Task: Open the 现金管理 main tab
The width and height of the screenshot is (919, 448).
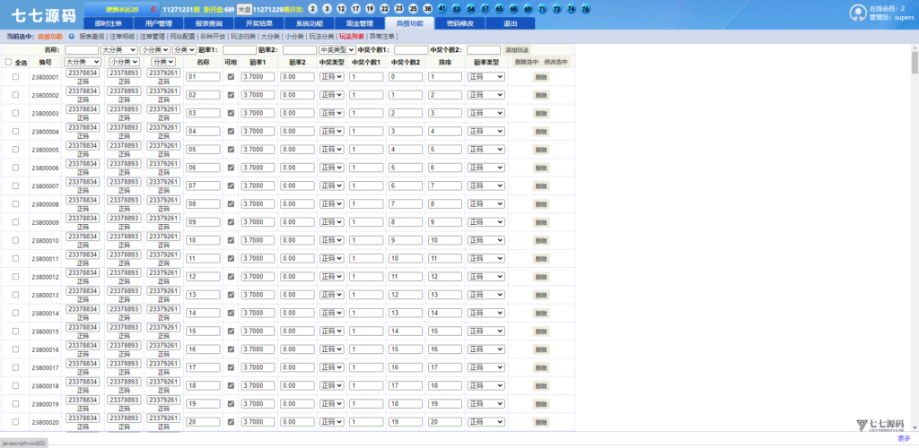Action: click(x=360, y=23)
